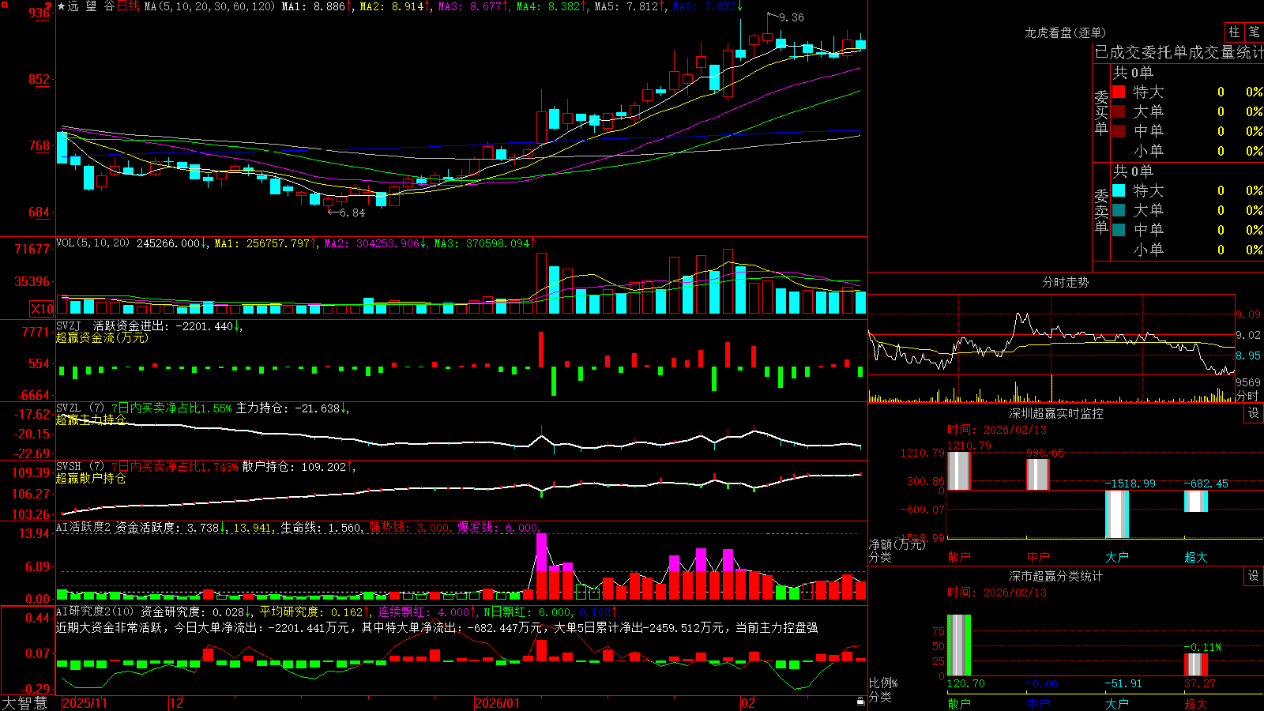Click the MA1: 8.886 value

(x=316, y=6)
